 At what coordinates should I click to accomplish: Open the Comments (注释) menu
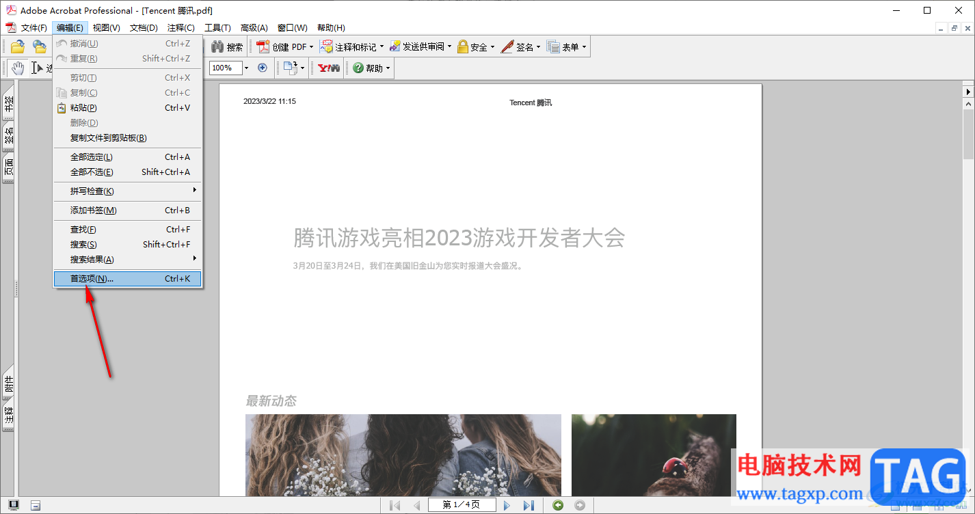click(x=181, y=27)
